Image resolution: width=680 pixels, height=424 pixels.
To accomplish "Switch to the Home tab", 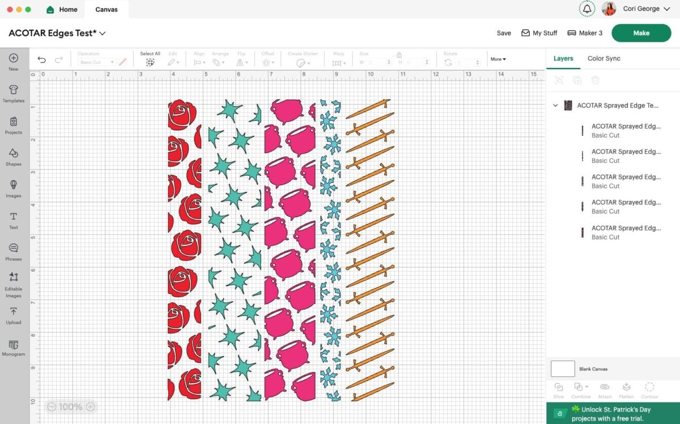I will [62, 10].
